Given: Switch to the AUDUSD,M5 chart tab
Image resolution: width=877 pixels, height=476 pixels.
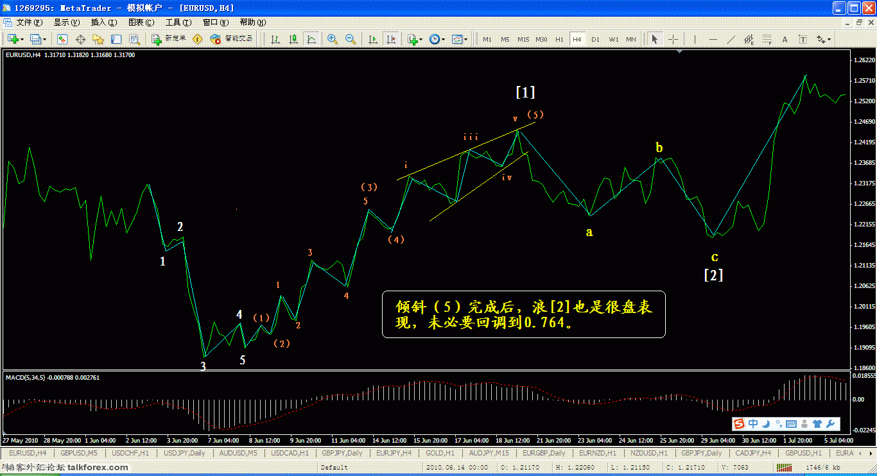Looking at the screenshot, I should 239,453.
